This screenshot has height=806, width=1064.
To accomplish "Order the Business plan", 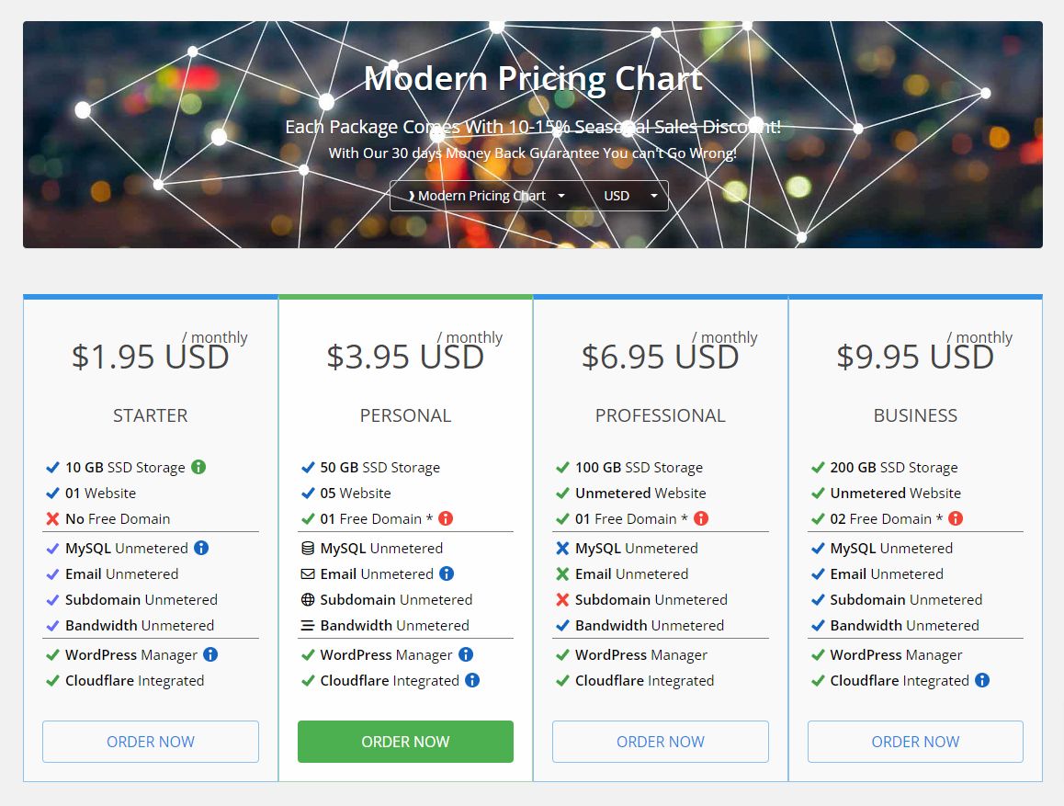I will 915,742.
